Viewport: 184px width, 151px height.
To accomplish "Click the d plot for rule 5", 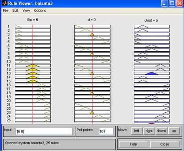I will 92,42.
